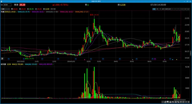Select the adjusted monthly (還月) timeframe tab
This screenshot has height=104, width=192.
click(169, 9)
